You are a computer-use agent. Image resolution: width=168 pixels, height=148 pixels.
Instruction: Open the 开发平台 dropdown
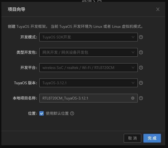coord(89,68)
